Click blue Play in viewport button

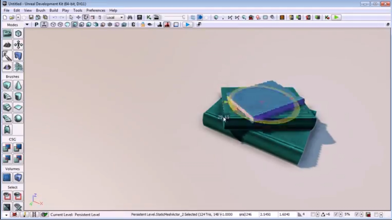click(187, 25)
